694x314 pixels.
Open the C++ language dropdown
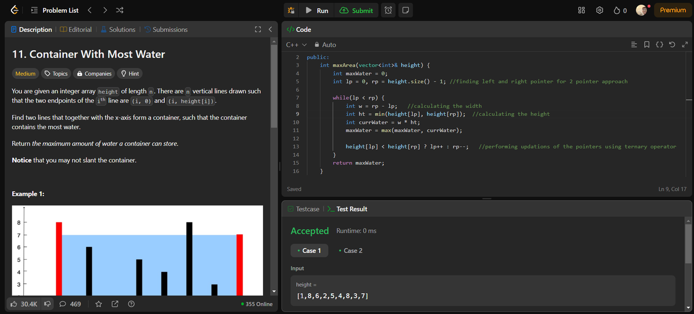[x=296, y=44]
